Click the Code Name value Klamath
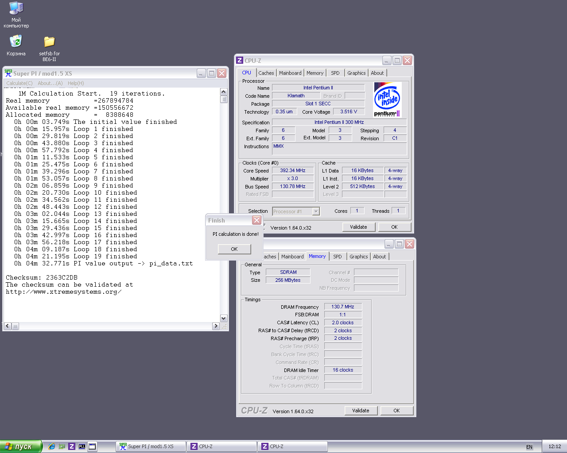 pos(296,96)
